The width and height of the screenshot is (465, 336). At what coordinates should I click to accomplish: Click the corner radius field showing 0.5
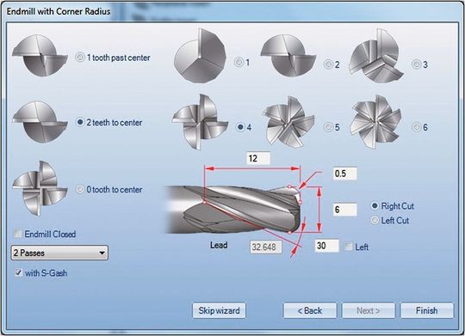(345, 174)
